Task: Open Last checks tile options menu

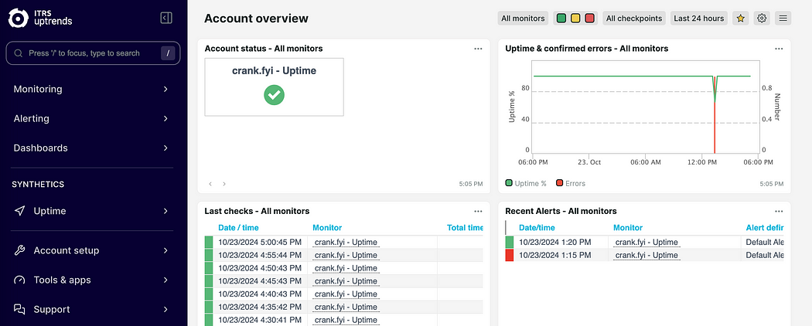Action: [478, 211]
